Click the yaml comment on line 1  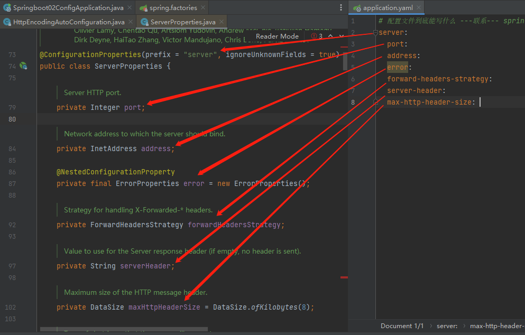(x=452, y=21)
